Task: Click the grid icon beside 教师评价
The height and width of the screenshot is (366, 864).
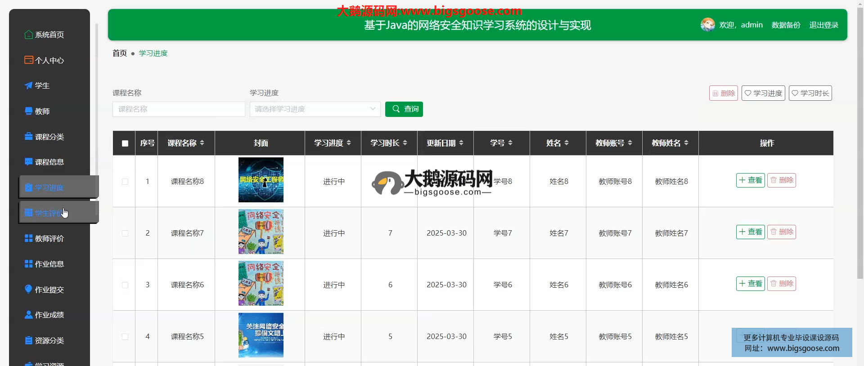Action: coord(28,238)
